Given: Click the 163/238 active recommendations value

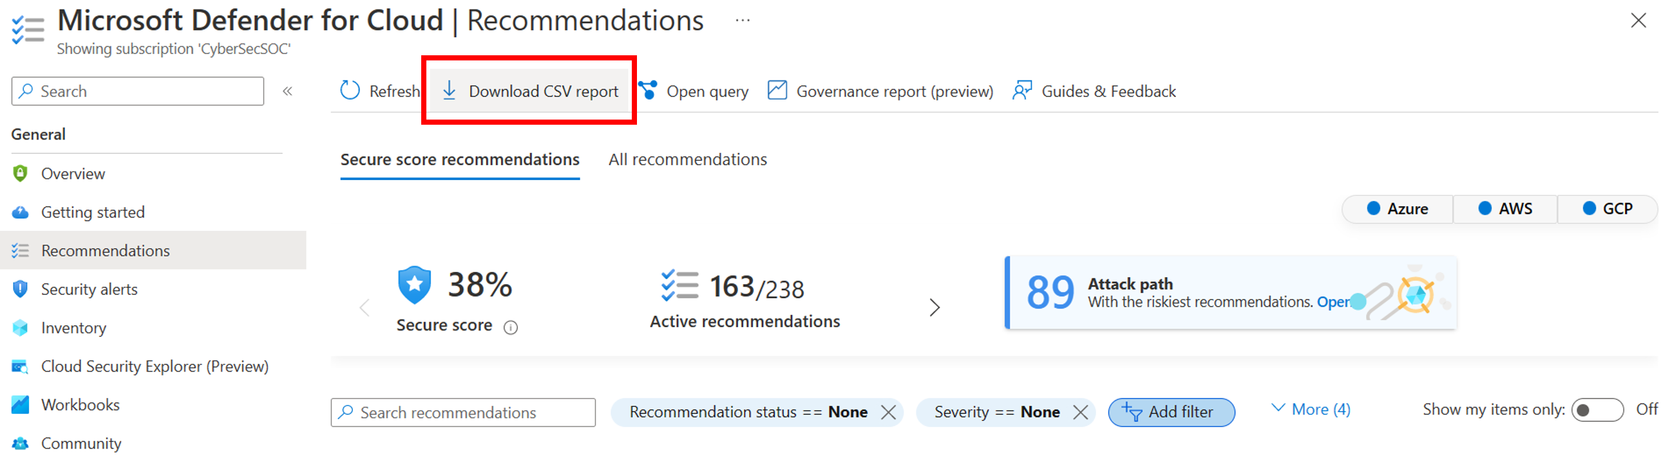Looking at the screenshot, I should click(x=756, y=287).
